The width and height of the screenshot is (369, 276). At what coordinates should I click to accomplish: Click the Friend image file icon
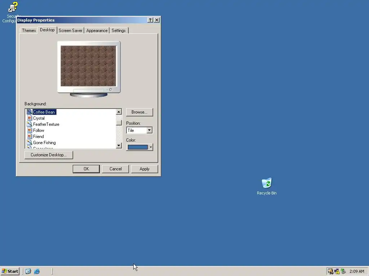(30, 136)
